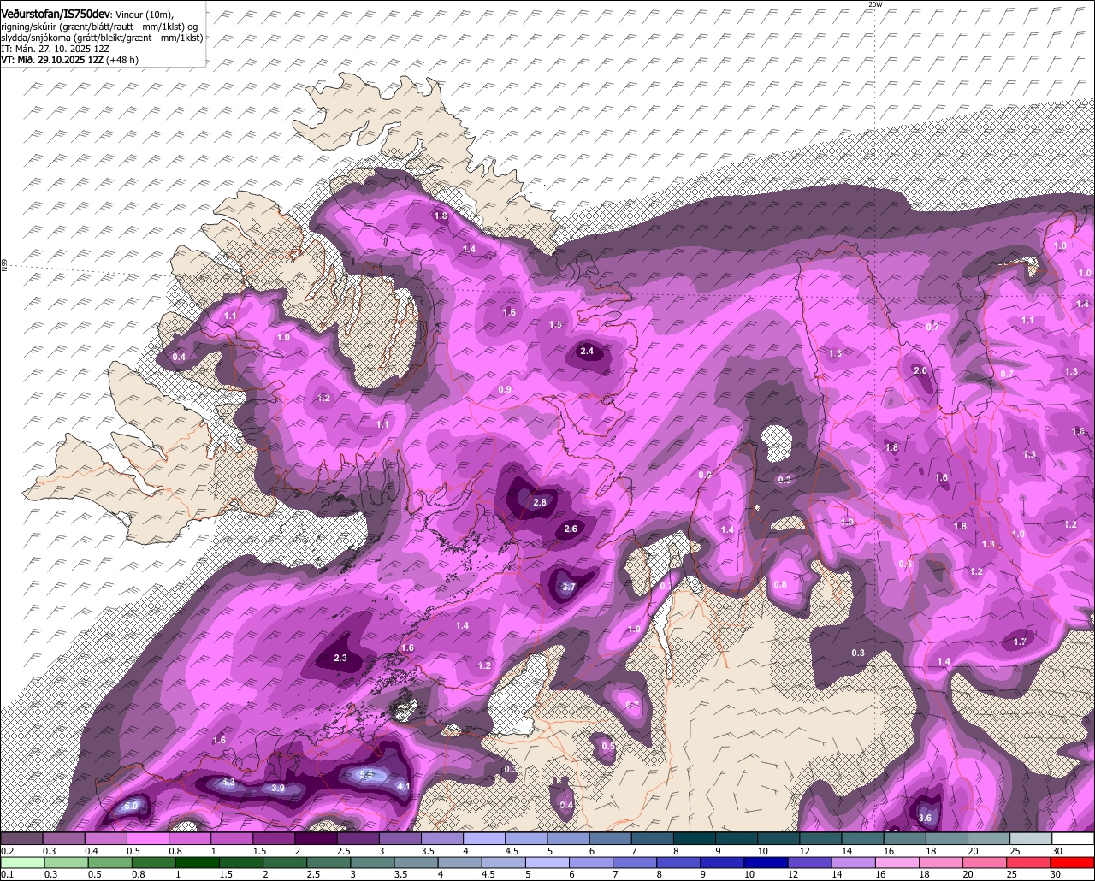Click the 1.5 precipitation value on map
Viewport: 1095px width, 881px height.
point(555,324)
